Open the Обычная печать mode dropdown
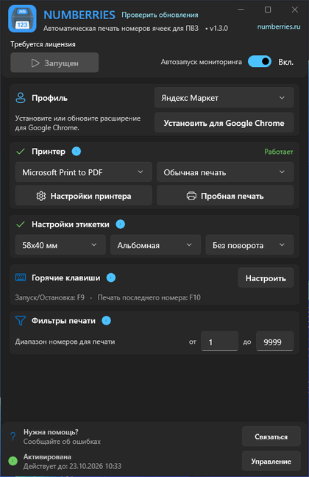 [225, 172]
